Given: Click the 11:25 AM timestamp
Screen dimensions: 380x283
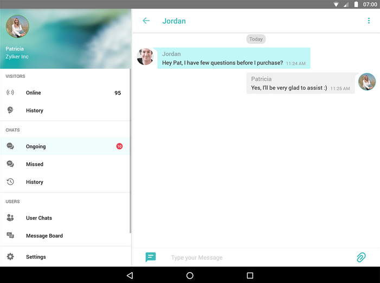Looking at the screenshot, I should click(340, 89).
